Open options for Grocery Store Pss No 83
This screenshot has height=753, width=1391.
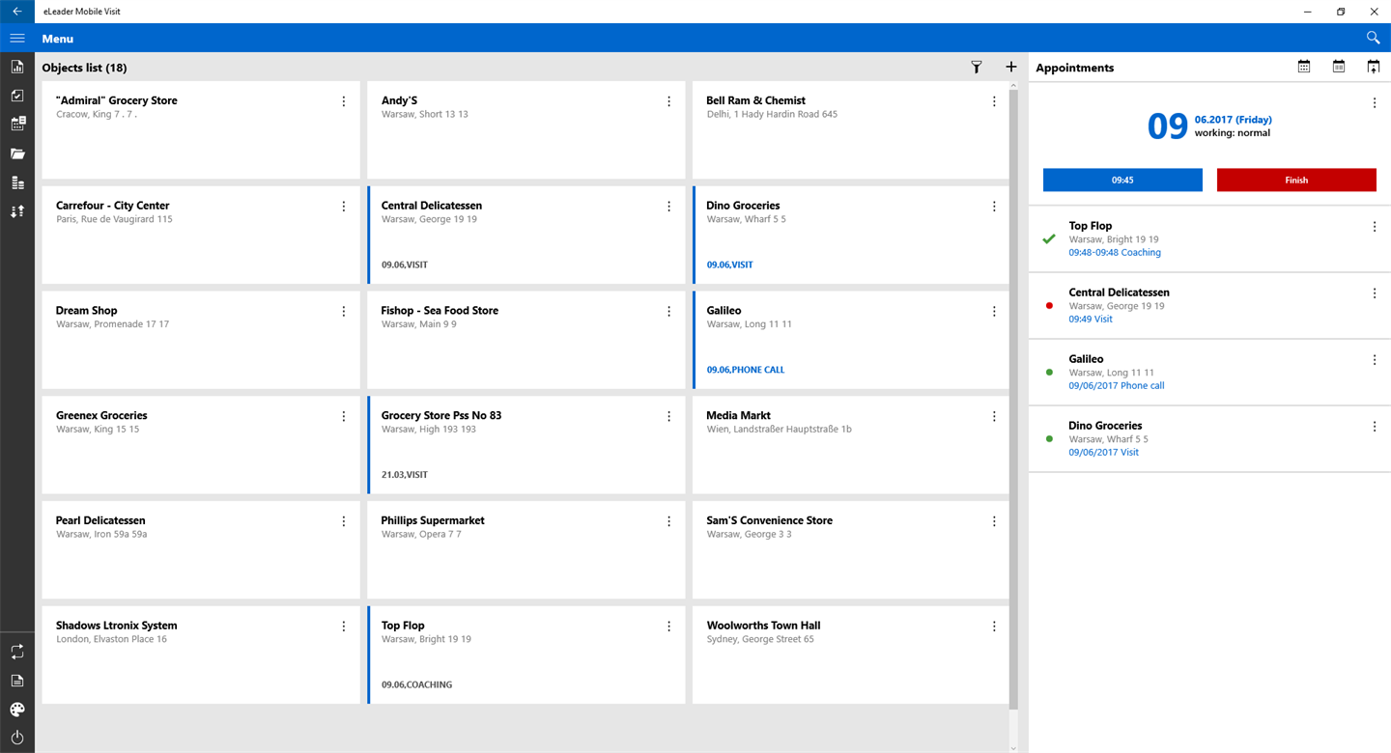coord(669,417)
